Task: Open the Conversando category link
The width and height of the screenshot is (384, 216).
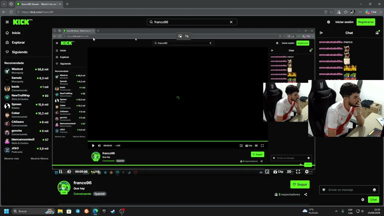Action: pyautogui.click(x=82, y=194)
